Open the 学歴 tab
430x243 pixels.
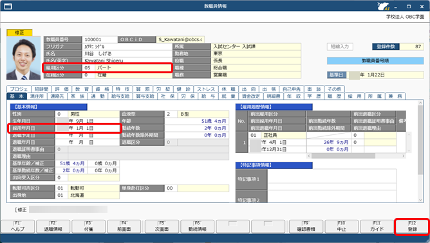click(314, 96)
